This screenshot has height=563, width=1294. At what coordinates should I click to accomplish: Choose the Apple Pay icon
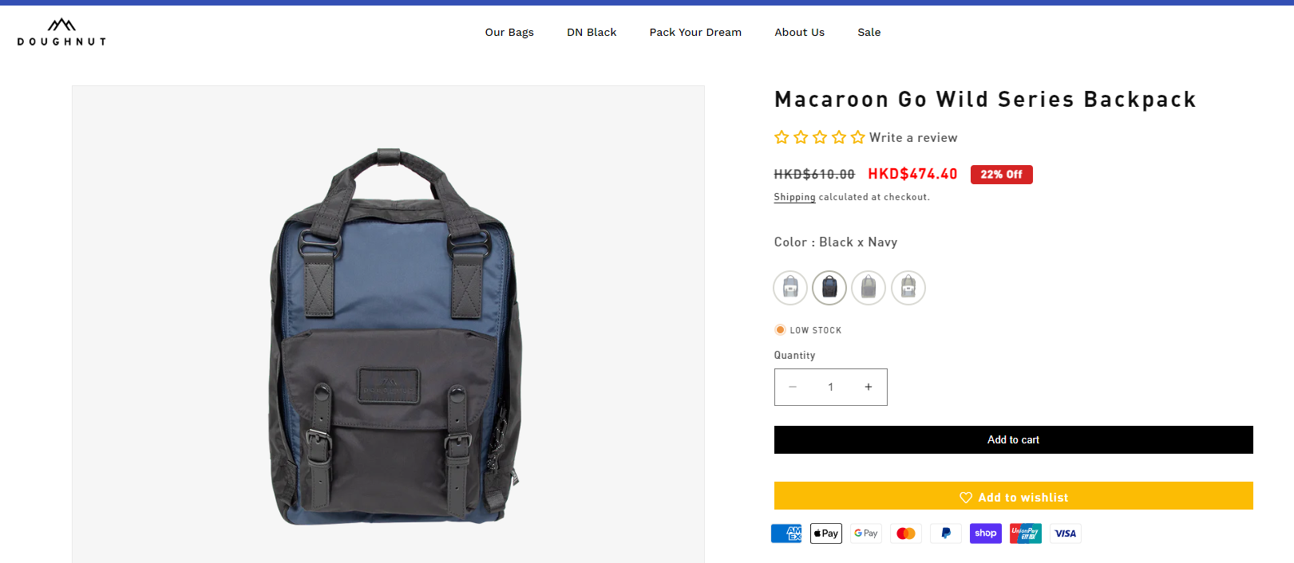tap(826, 533)
